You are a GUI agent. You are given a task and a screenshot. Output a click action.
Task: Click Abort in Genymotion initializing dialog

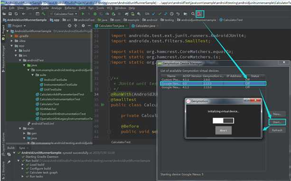coord(224,130)
